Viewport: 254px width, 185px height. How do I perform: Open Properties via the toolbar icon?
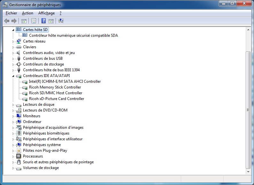pos(33,21)
